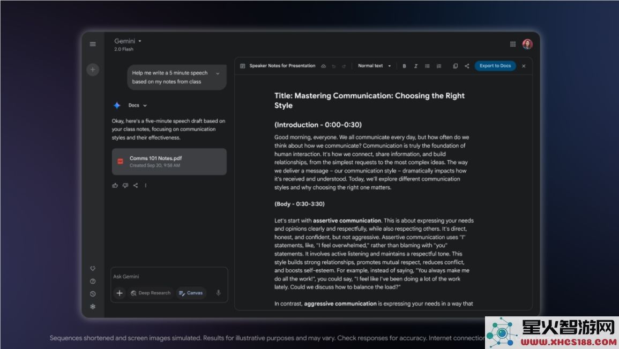The image size is (619, 349).
Task: Open Comms 101 Notes.pdf attachment
Action: [169, 162]
